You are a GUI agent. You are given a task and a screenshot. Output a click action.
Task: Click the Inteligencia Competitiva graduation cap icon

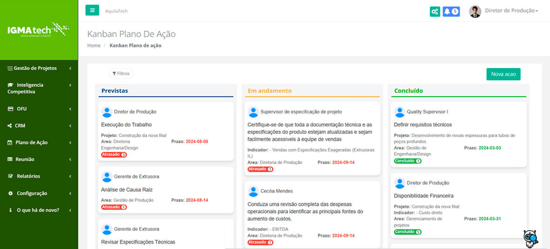(11, 85)
